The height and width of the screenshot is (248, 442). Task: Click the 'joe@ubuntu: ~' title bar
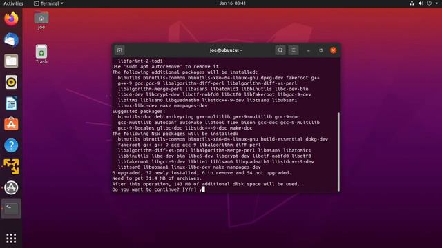(226, 50)
